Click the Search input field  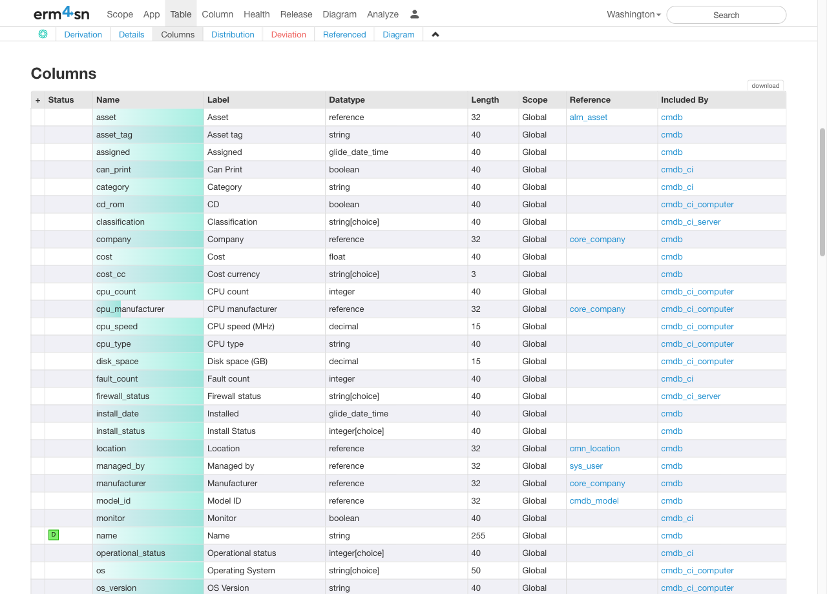point(726,15)
